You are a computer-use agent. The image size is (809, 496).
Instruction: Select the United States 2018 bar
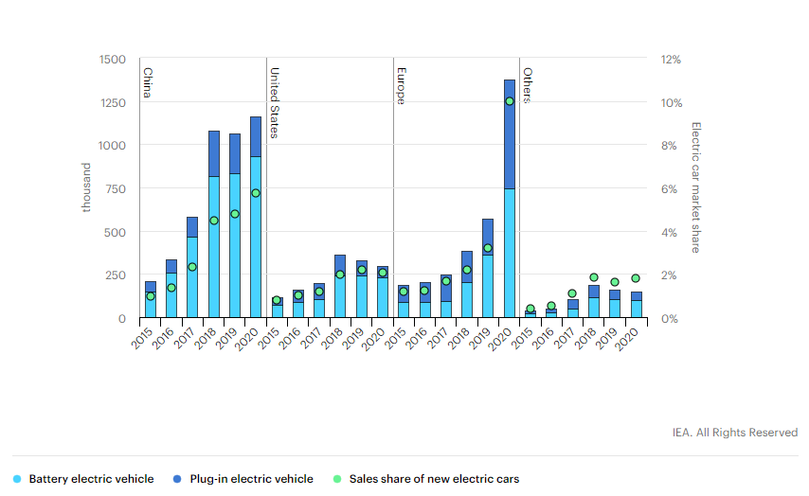[340, 286]
